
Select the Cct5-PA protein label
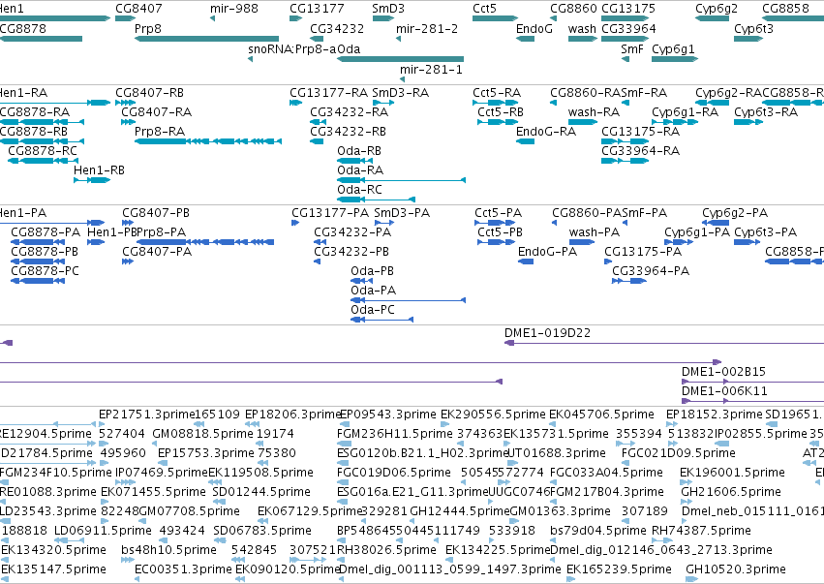click(x=499, y=213)
